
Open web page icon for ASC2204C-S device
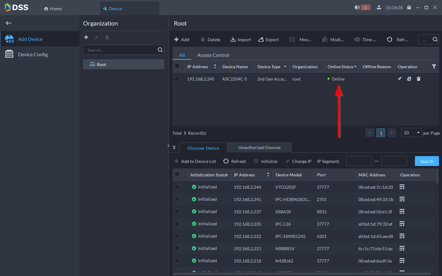[409, 79]
